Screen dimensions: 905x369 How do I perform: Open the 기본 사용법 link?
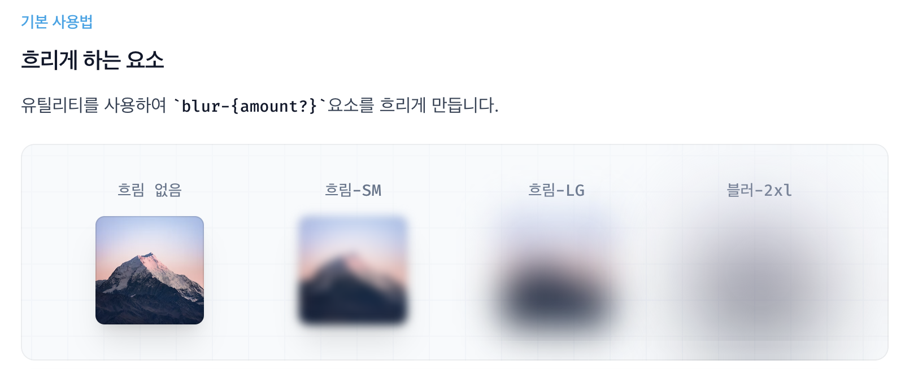coord(56,21)
